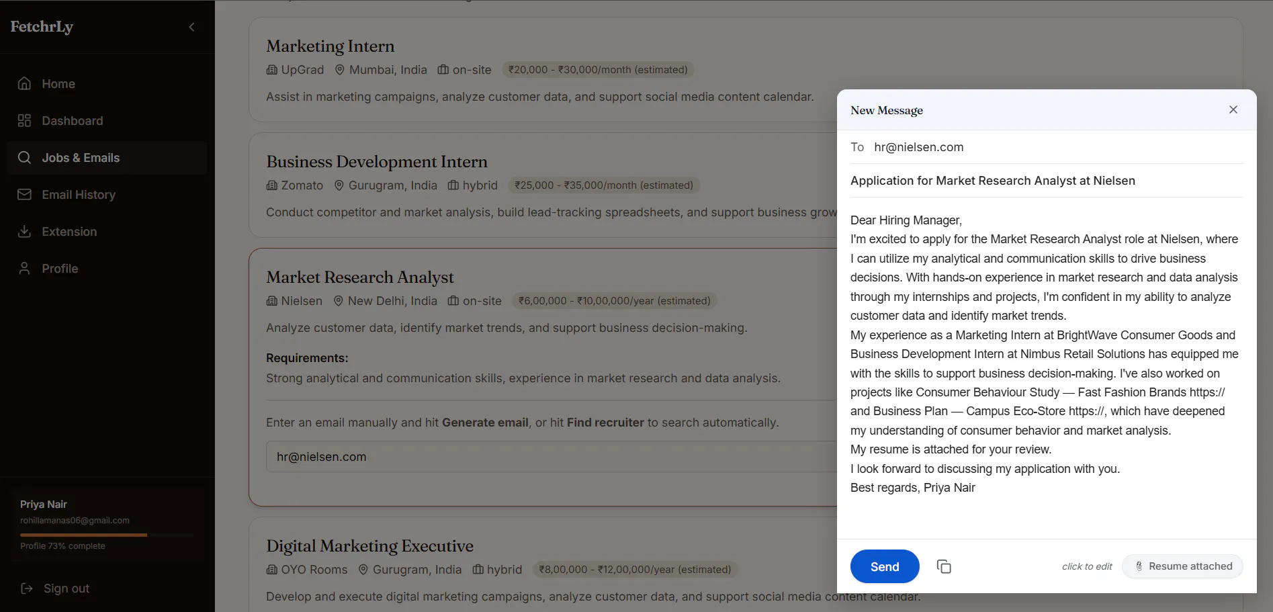This screenshot has width=1273, height=612.
Task: Click the 'click to edit' hint text
Action: [x=1087, y=566]
